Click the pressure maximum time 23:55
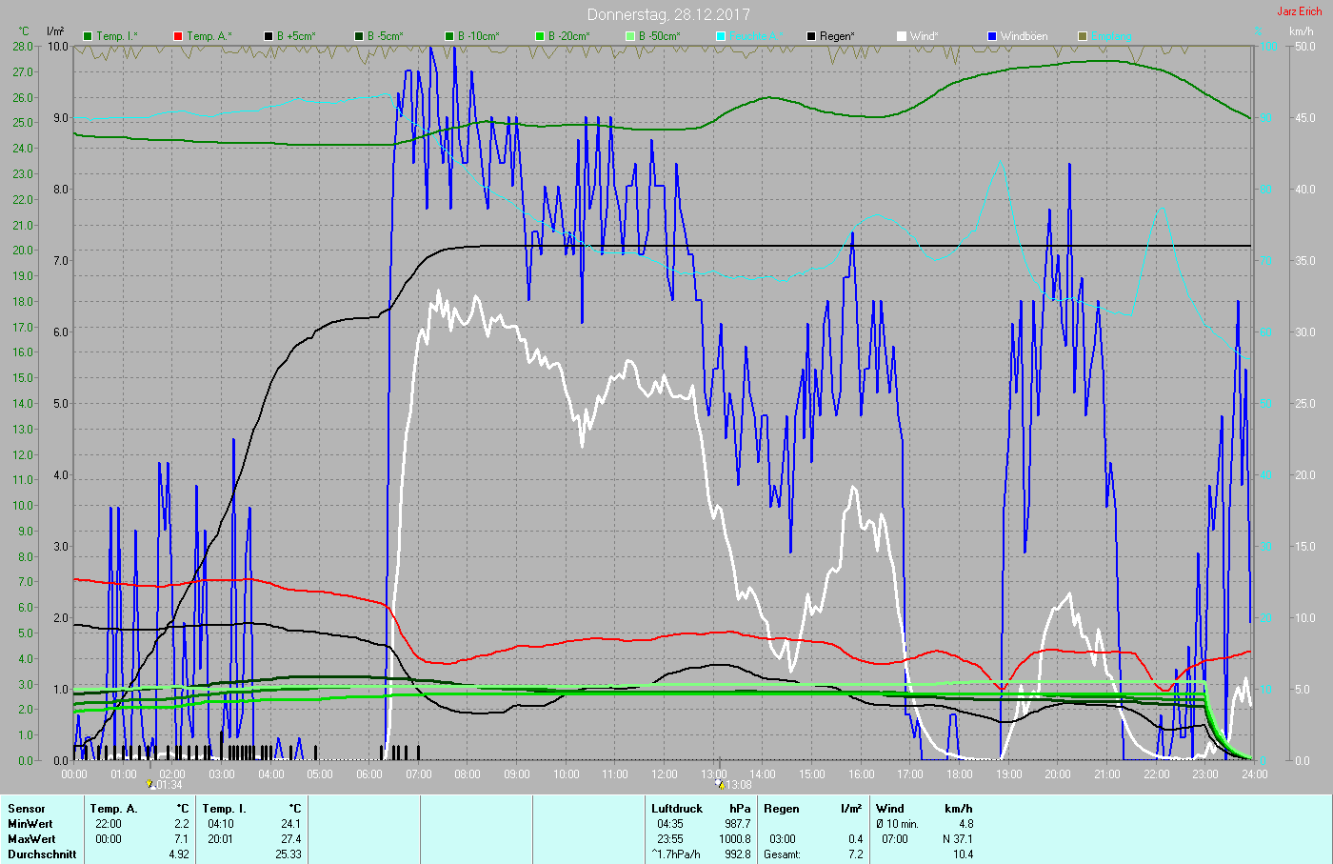1333x864 pixels. click(670, 839)
